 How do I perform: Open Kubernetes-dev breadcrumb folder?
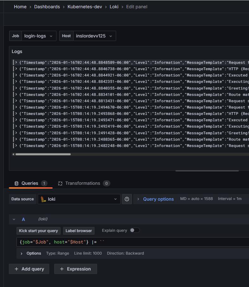pos(85,7)
